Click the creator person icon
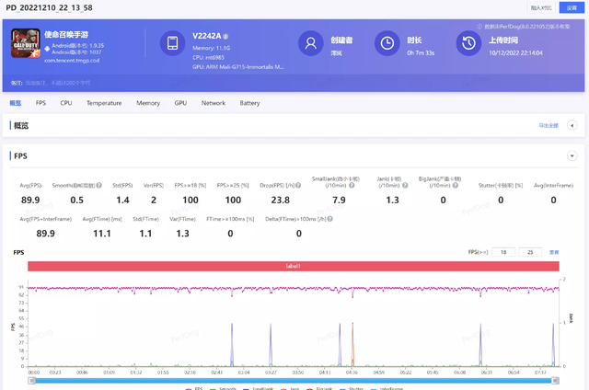 [309, 43]
